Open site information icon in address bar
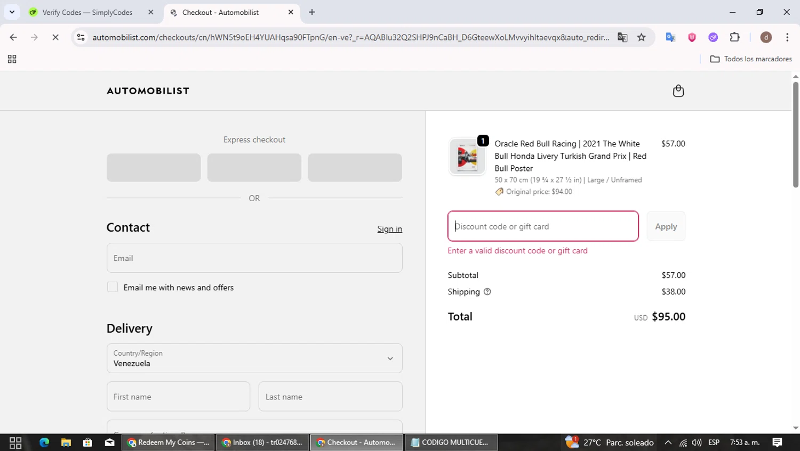 81,37
